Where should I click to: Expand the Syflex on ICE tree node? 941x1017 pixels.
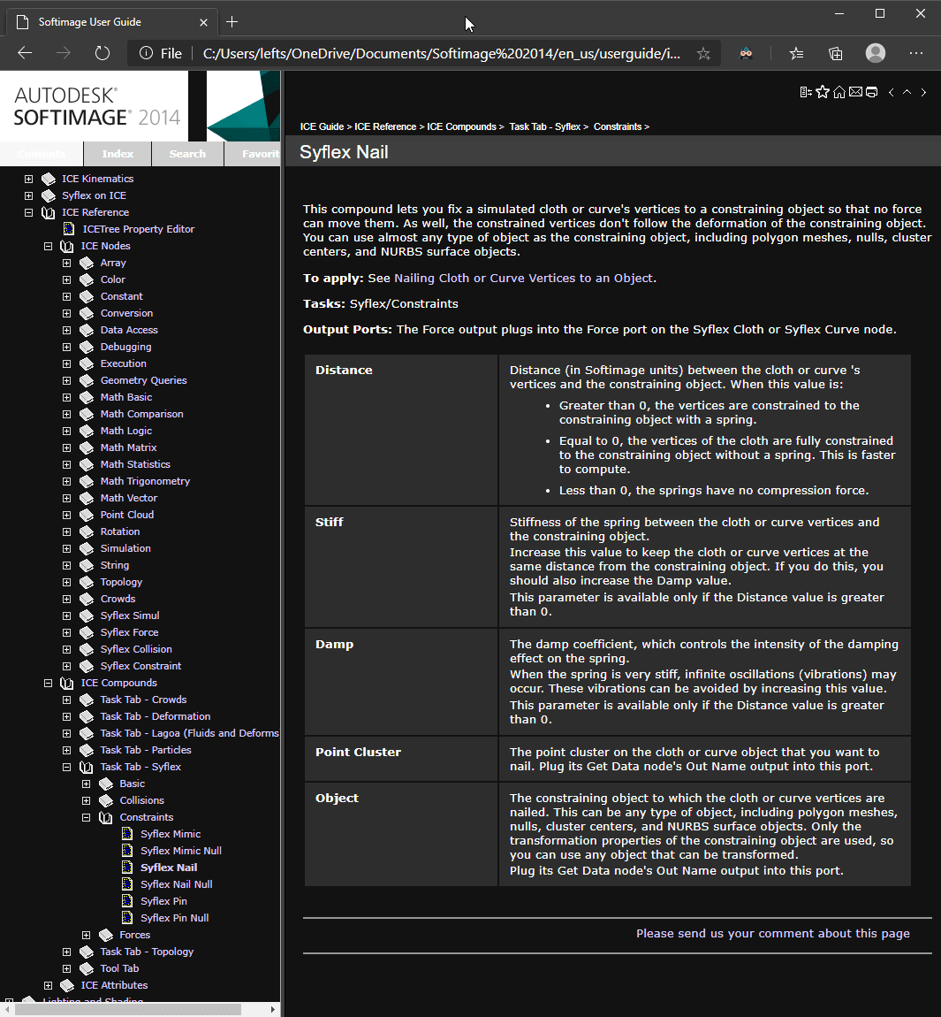pos(28,195)
